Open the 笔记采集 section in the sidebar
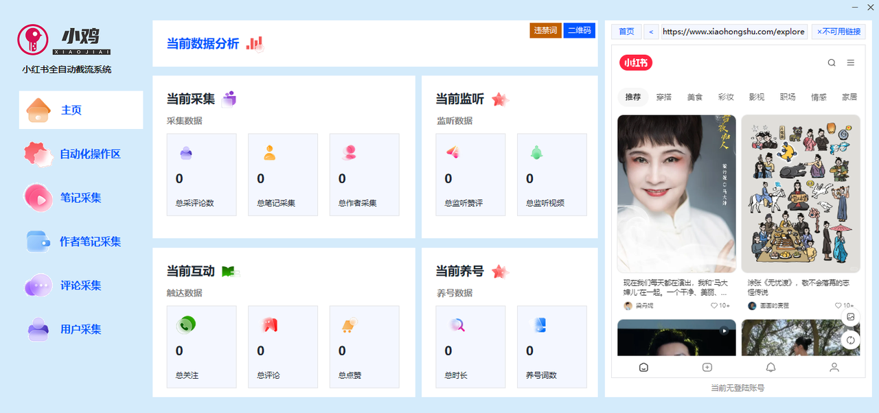Image resolution: width=879 pixels, height=413 pixels. (x=80, y=198)
